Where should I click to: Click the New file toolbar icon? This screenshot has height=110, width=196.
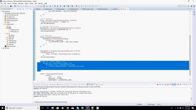pos(2,6)
